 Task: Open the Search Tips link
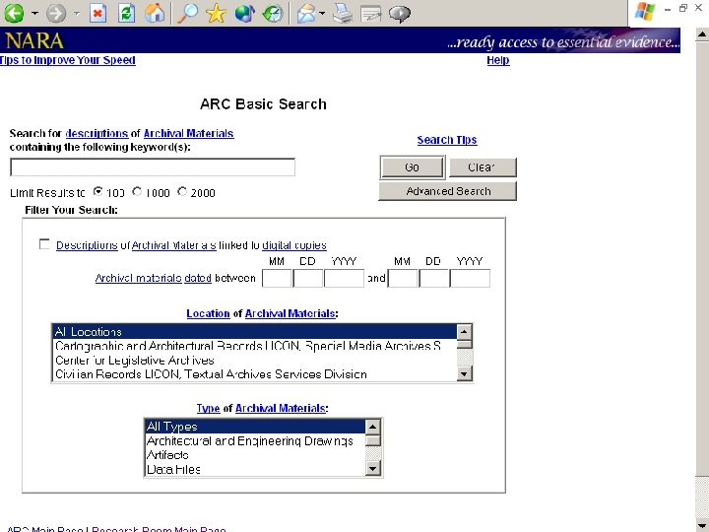pos(447,140)
